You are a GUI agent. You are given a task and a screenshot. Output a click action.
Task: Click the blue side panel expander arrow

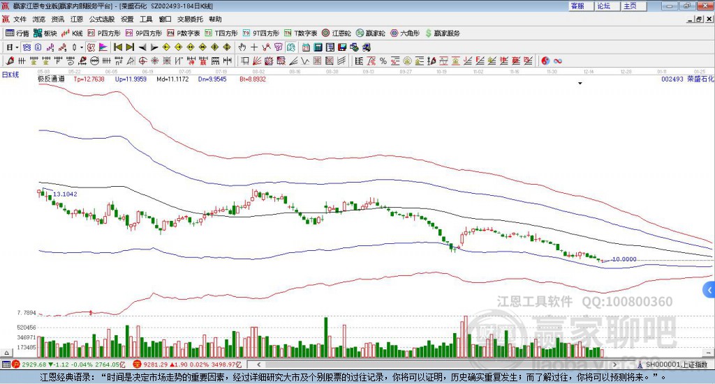click(709, 289)
